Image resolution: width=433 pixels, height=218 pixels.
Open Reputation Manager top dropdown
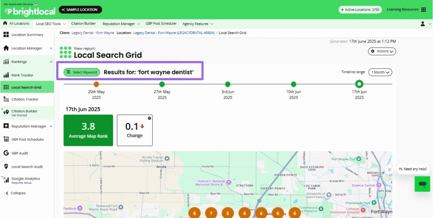click(x=121, y=24)
